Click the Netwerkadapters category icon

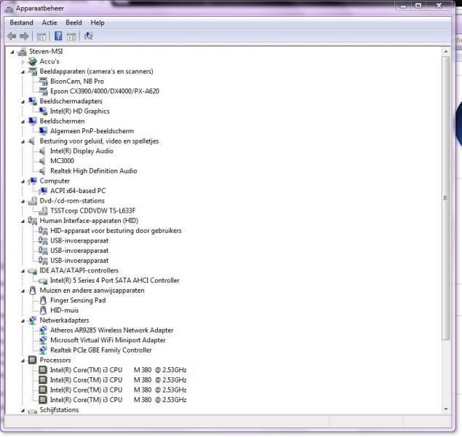pyautogui.click(x=33, y=320)
